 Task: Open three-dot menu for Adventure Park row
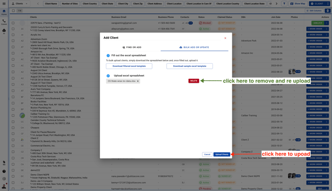click(x=327, y=41)
